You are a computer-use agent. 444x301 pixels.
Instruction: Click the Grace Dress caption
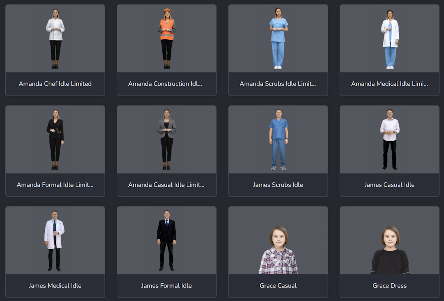coord(389,286)
